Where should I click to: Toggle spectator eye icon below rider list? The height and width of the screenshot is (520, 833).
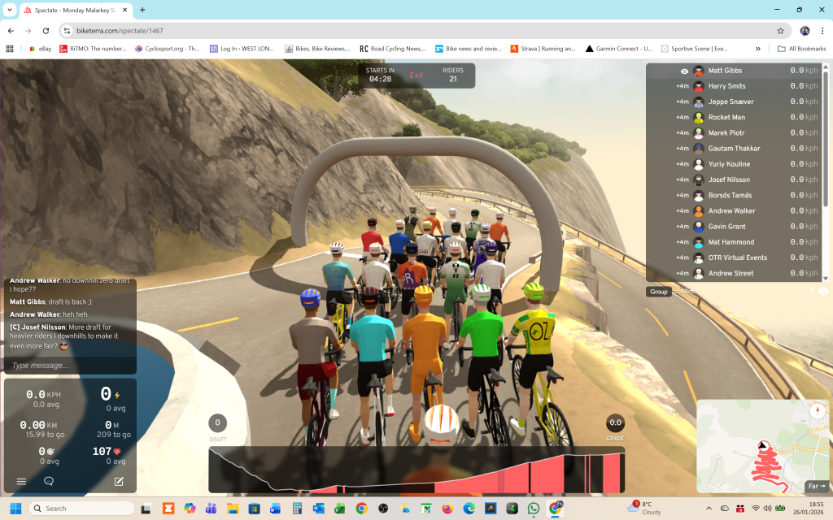pyautogui.click(x=822, y=291)
